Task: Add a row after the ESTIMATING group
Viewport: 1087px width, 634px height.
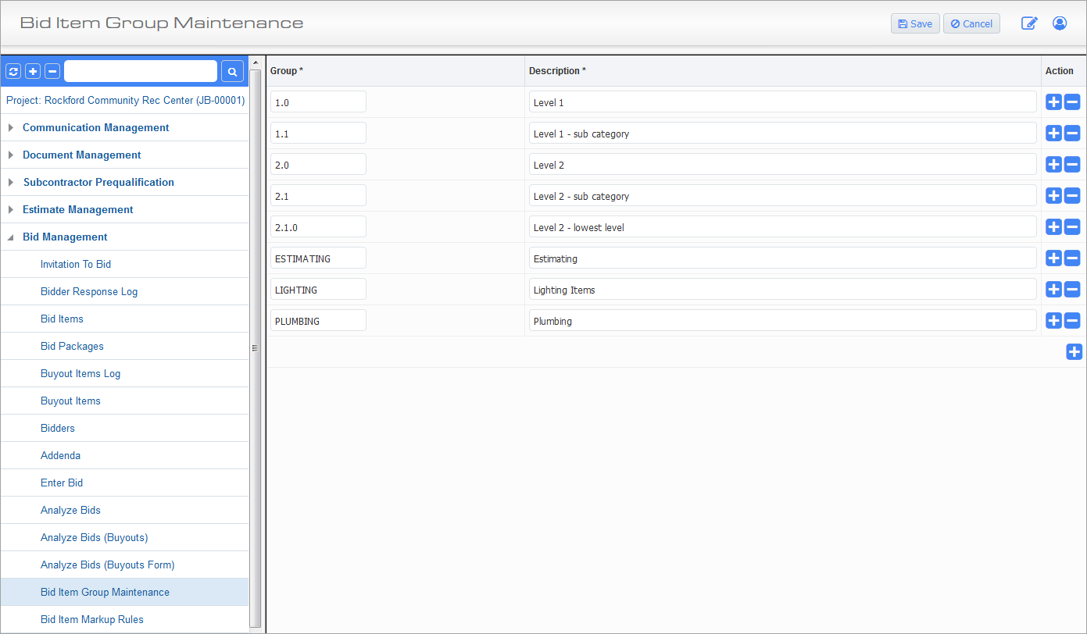Action: click(1053, 258)
